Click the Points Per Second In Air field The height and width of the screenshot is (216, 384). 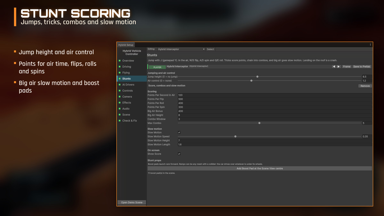(x=275, y=95)
